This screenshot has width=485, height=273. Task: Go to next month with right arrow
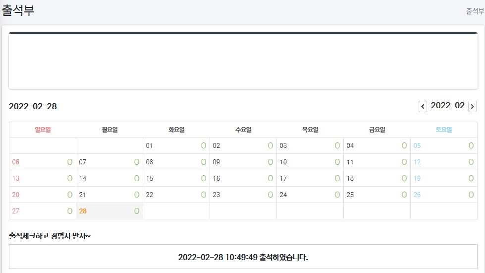[x=472, y=106]
